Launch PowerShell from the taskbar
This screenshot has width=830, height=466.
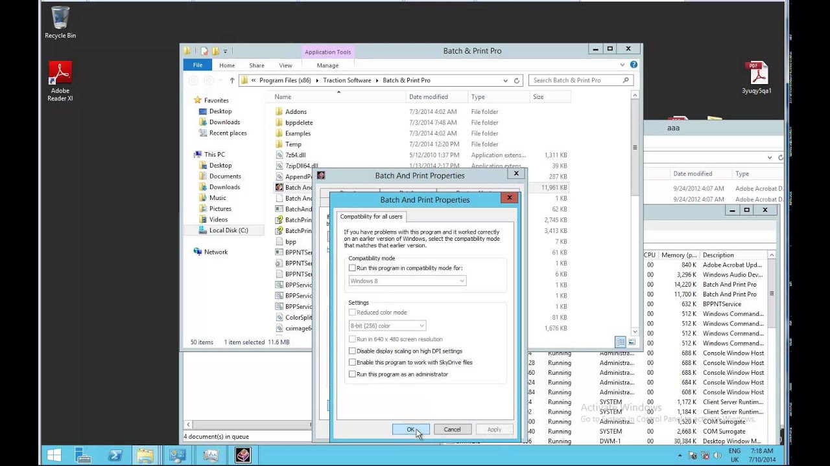coord(115,456)
